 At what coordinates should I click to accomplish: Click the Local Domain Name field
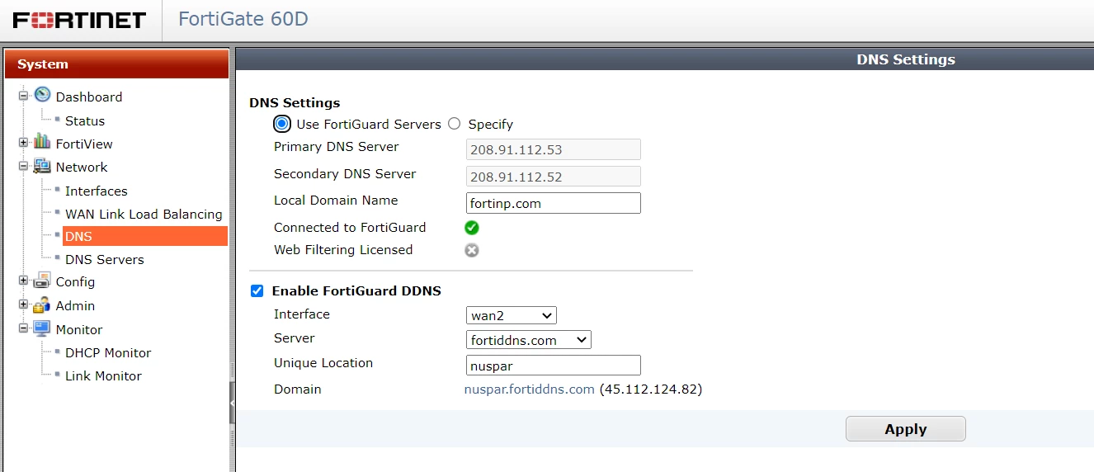click(554, 203)
